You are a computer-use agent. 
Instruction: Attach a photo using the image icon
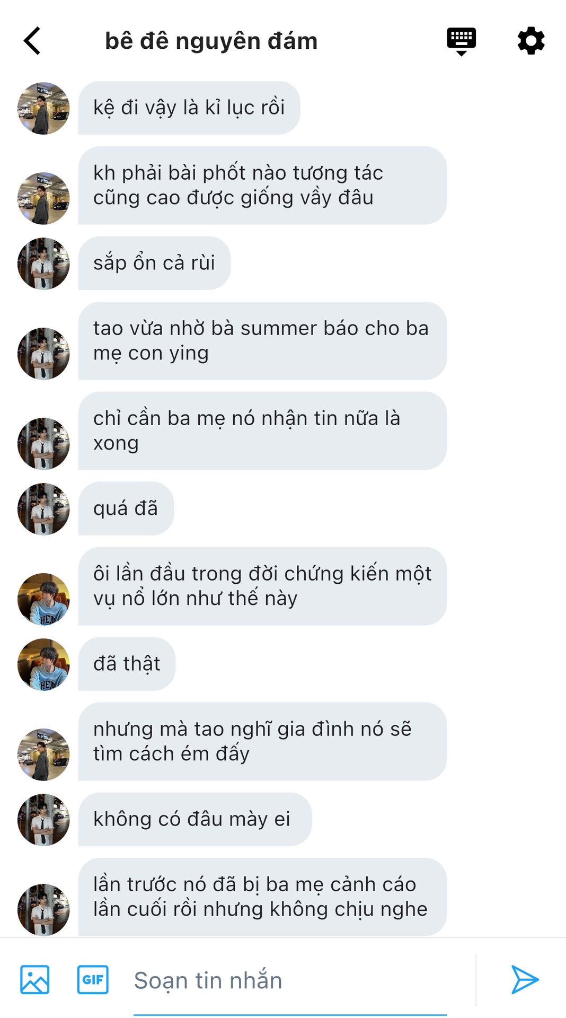click(35, 979)
